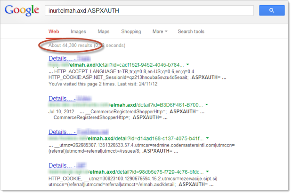Click snippet text '__utmz=262689307'
This screenshot has width=292, height=194.
pyautogui.click(x=142, y=148)
